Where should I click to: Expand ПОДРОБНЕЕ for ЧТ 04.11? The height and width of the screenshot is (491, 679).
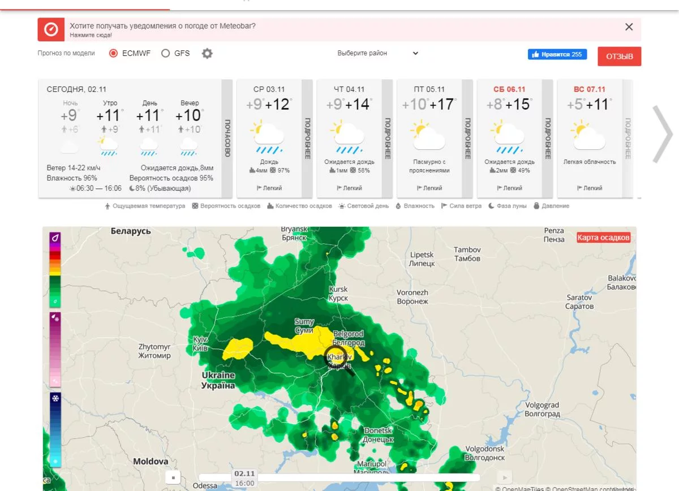point(388,139)
